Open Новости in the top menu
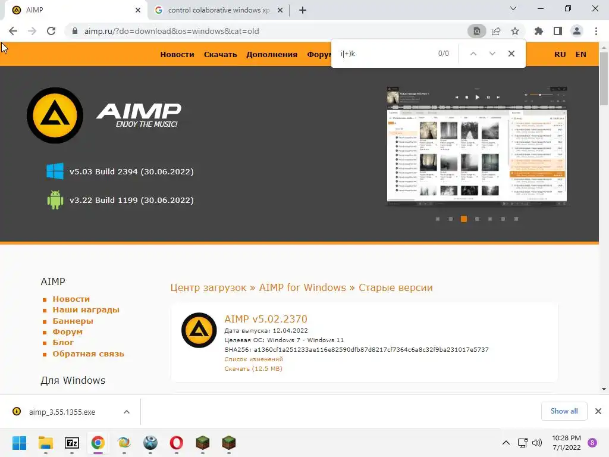 click(177, 54)
